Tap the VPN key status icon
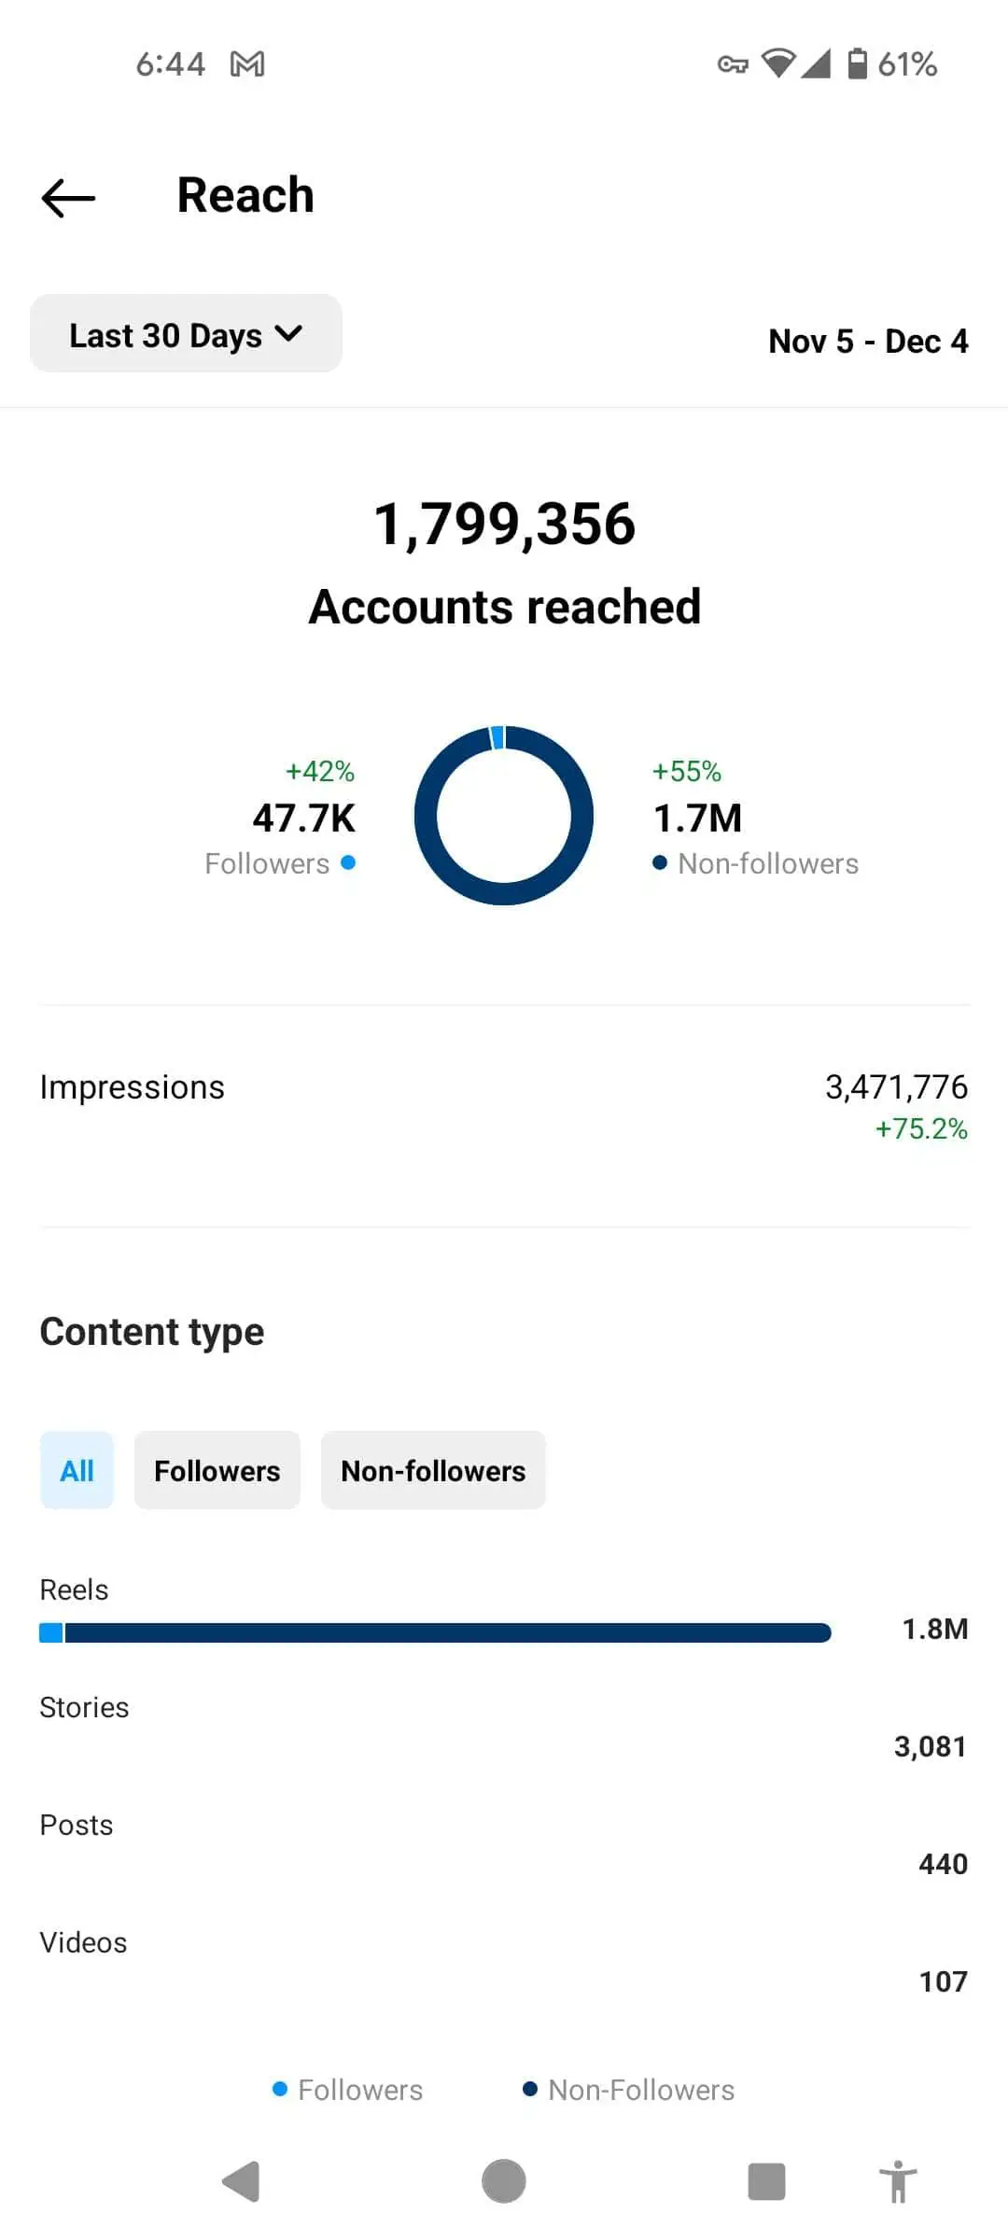The height and width of the screenshot is (2240, 1008). (x=733, y=64)
